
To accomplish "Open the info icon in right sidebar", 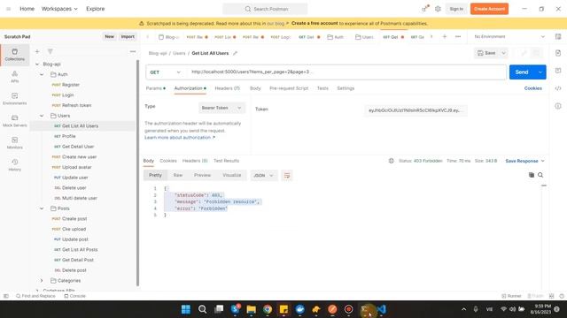I will [x=558, y=106].
